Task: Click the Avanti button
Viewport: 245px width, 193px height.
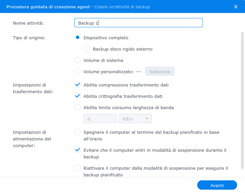Action: click(x=217, y=185)
